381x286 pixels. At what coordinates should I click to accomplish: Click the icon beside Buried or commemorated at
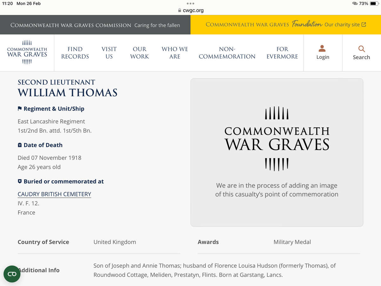[20, 181]
